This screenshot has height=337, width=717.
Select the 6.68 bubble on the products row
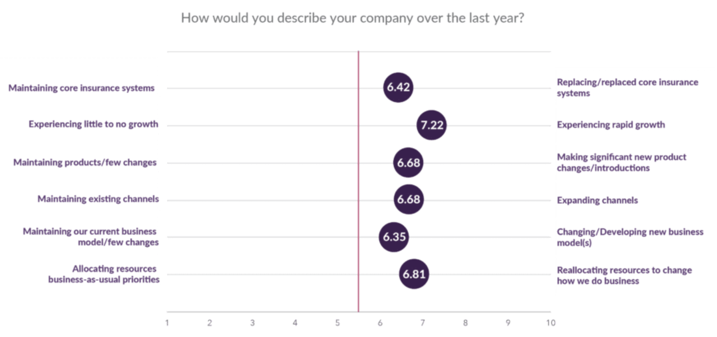pos(408,163)
